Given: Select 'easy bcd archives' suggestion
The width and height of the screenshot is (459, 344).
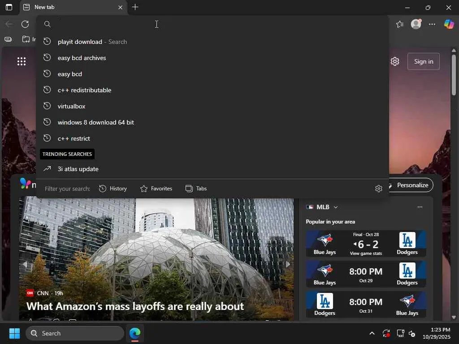Looking at the screenshot, I should click(x=212, y=58).
